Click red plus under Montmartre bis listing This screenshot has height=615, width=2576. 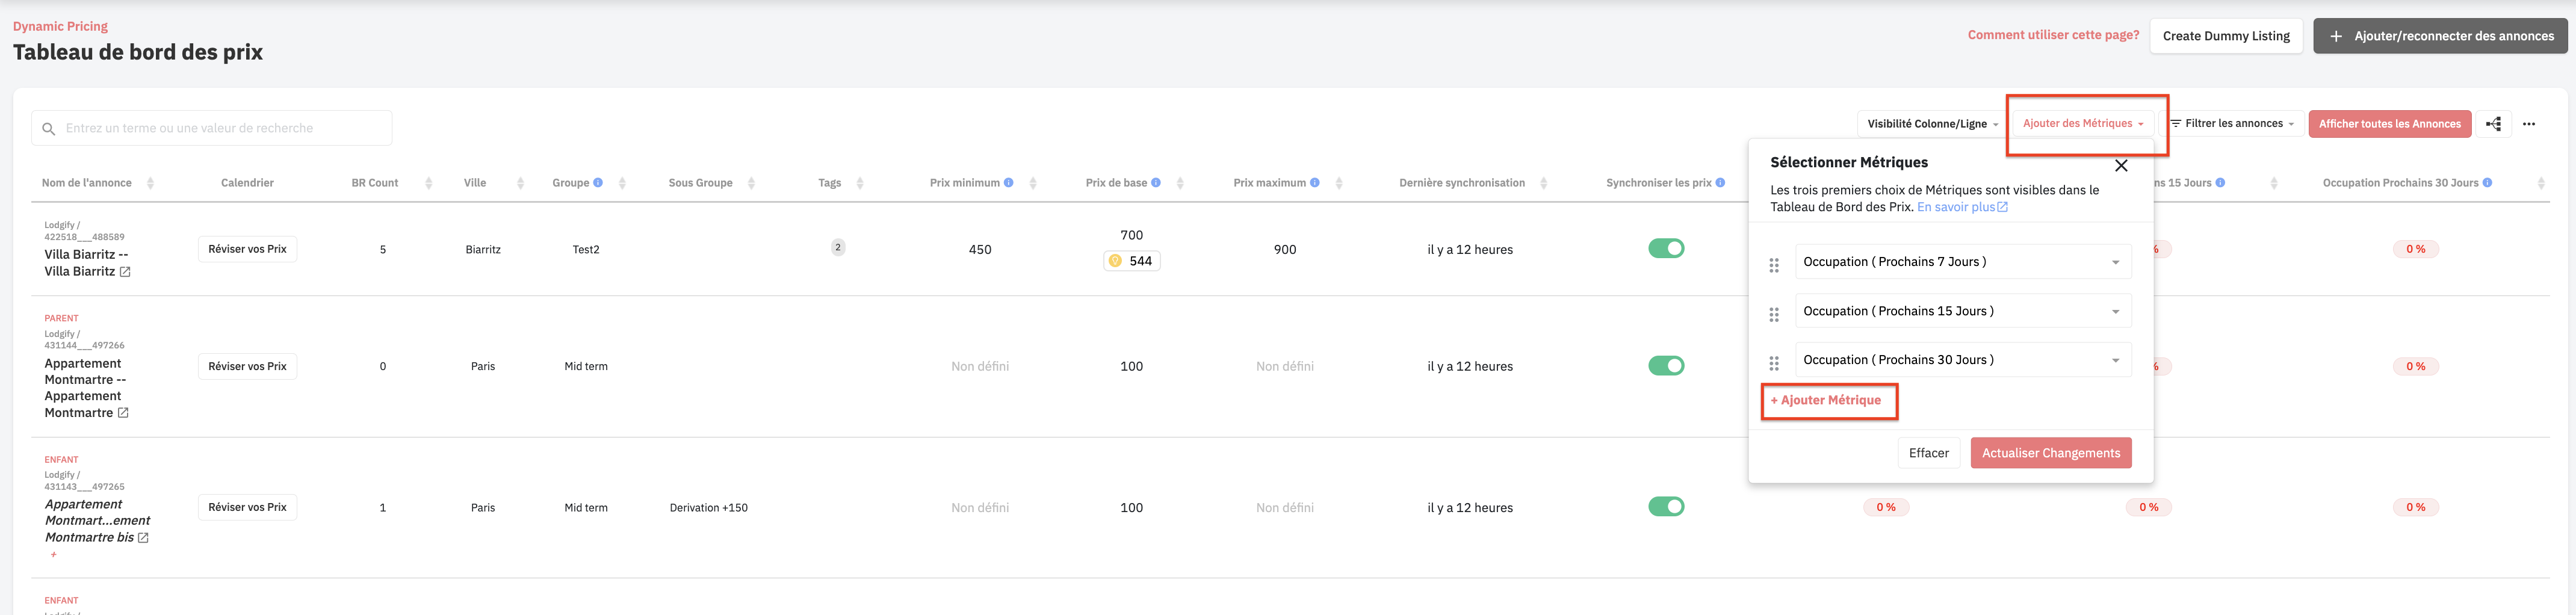(53, 554)
